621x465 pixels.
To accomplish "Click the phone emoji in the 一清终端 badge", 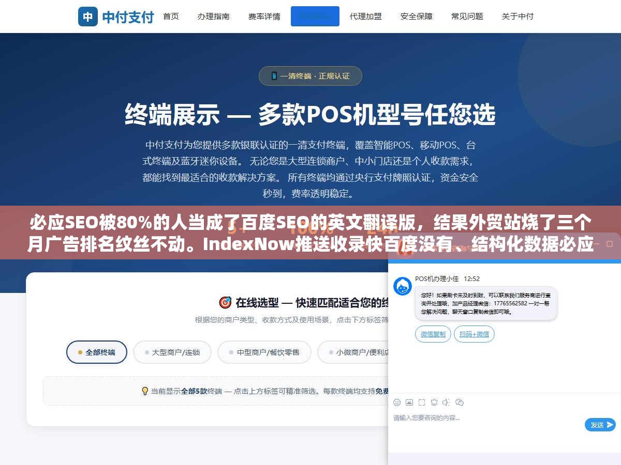I will click(x=274, y=76).
